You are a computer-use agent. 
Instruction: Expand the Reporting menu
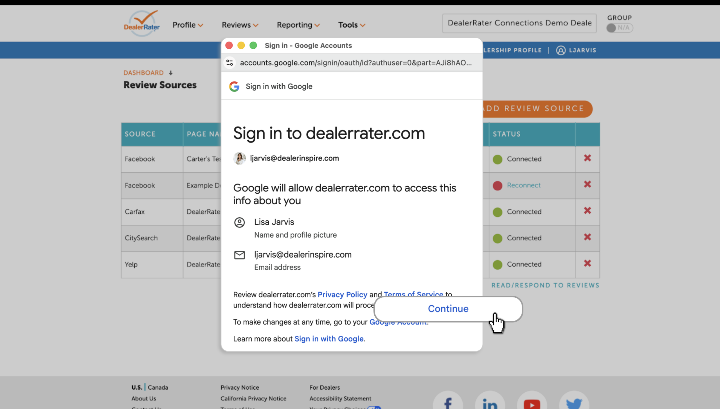pos(298,25)
